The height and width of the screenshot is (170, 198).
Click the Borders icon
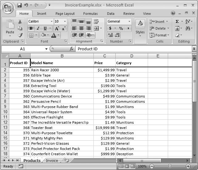pos(31,35)
